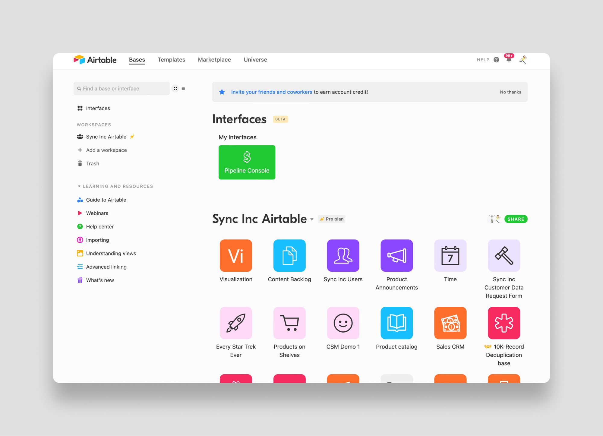Toggle the help question mark icon
The image size is (603, 436).
point(495,59)
